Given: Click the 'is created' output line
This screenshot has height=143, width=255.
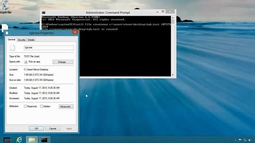Looking at the screenshot, I should coord(79,29).
